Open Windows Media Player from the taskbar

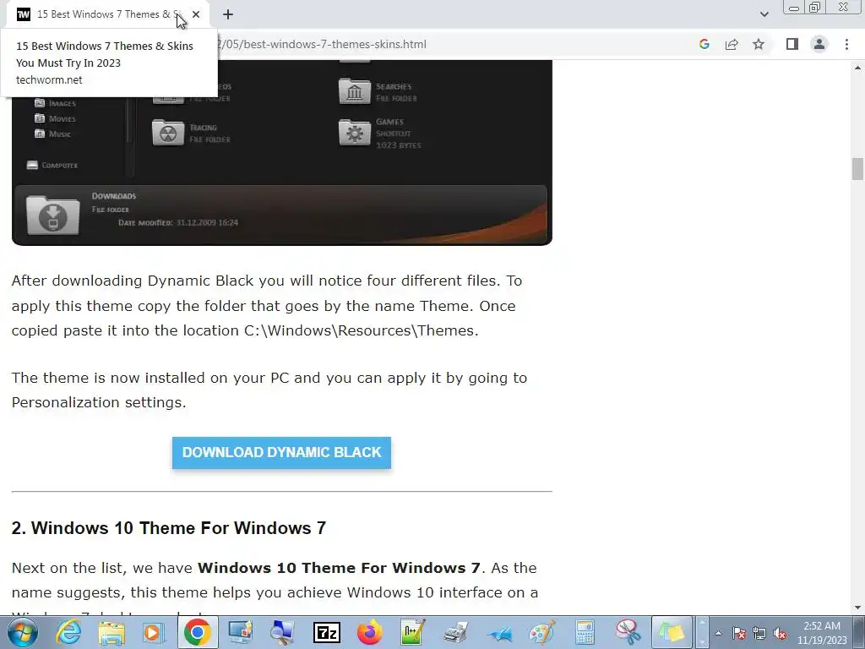tap(154, 632)
